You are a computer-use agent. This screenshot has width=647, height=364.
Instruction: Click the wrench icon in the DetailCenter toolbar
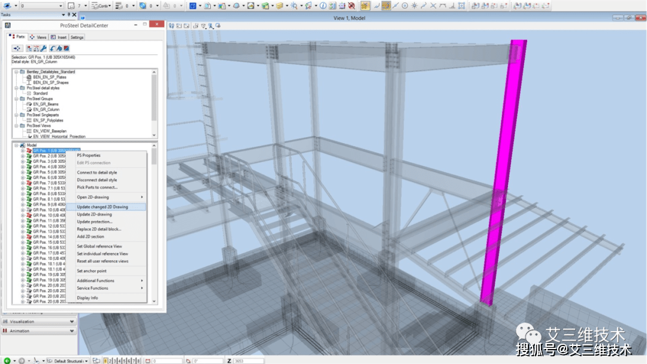[43, 48]
